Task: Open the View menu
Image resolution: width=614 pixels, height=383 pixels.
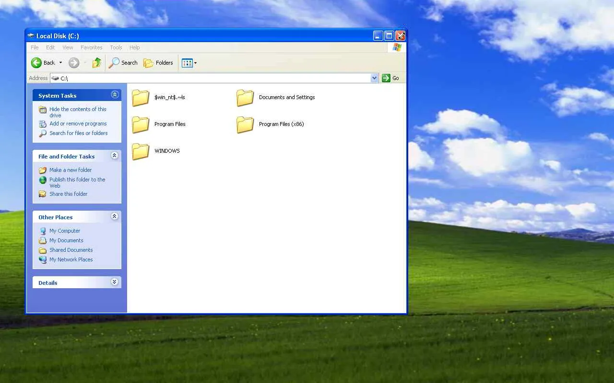Action: coord(68,47)
